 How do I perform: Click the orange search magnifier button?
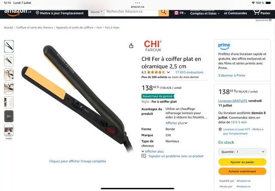click(x=164, y=12)
